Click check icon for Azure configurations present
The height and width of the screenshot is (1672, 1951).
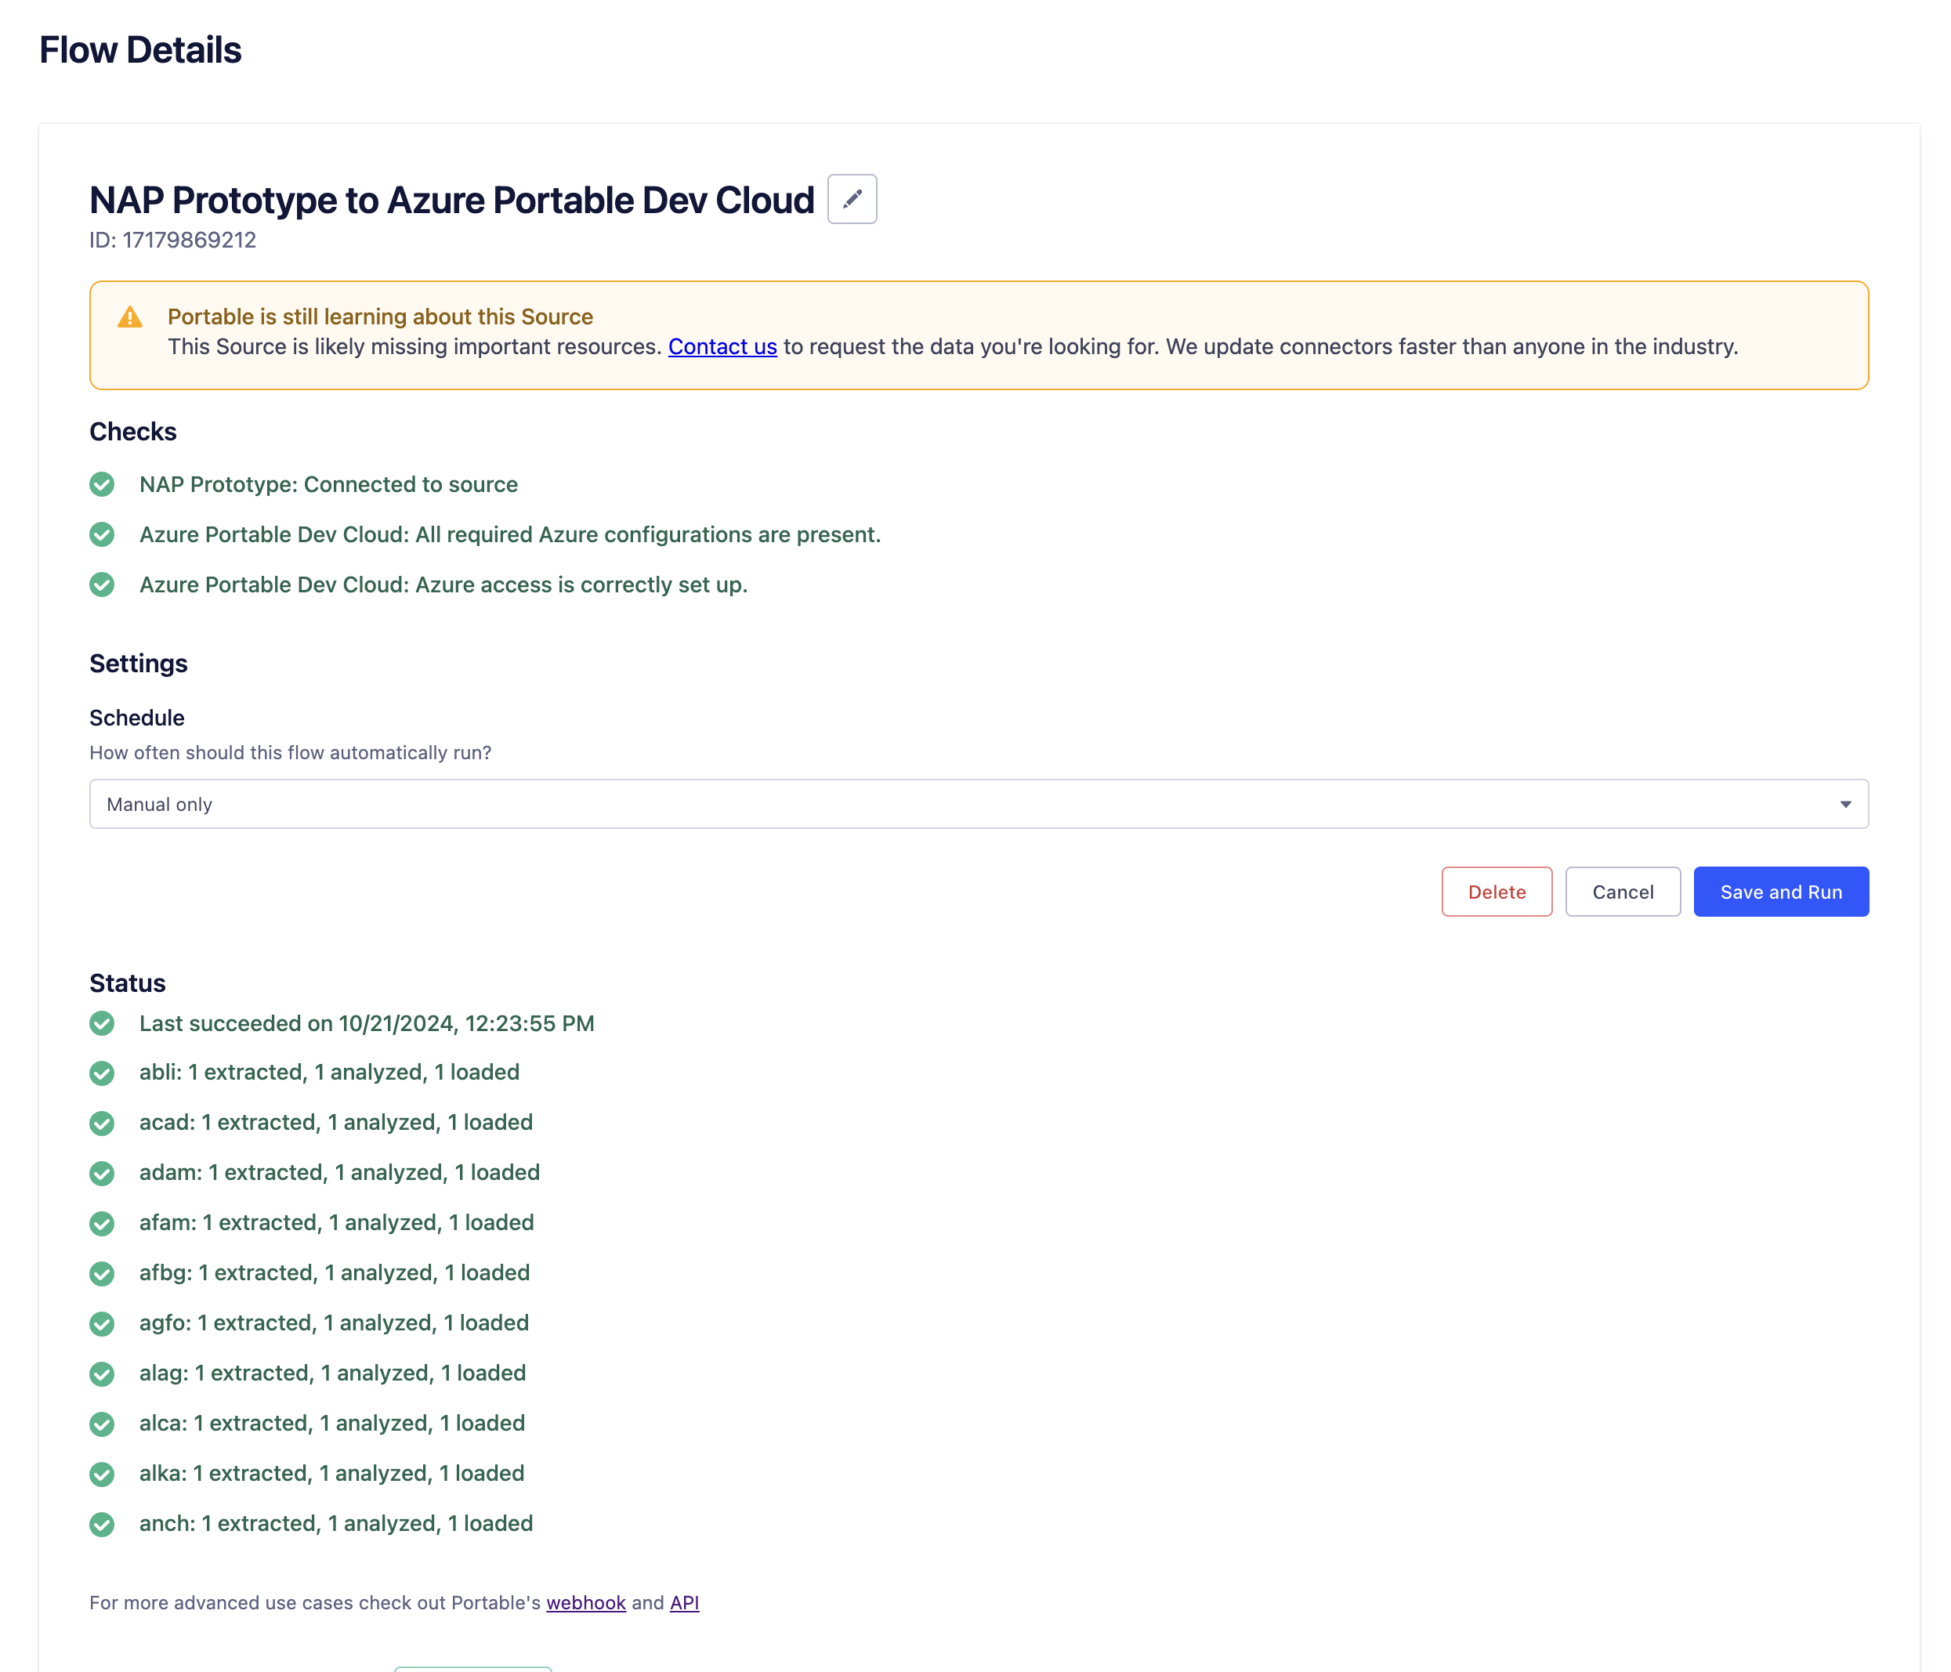pos(102,534)
